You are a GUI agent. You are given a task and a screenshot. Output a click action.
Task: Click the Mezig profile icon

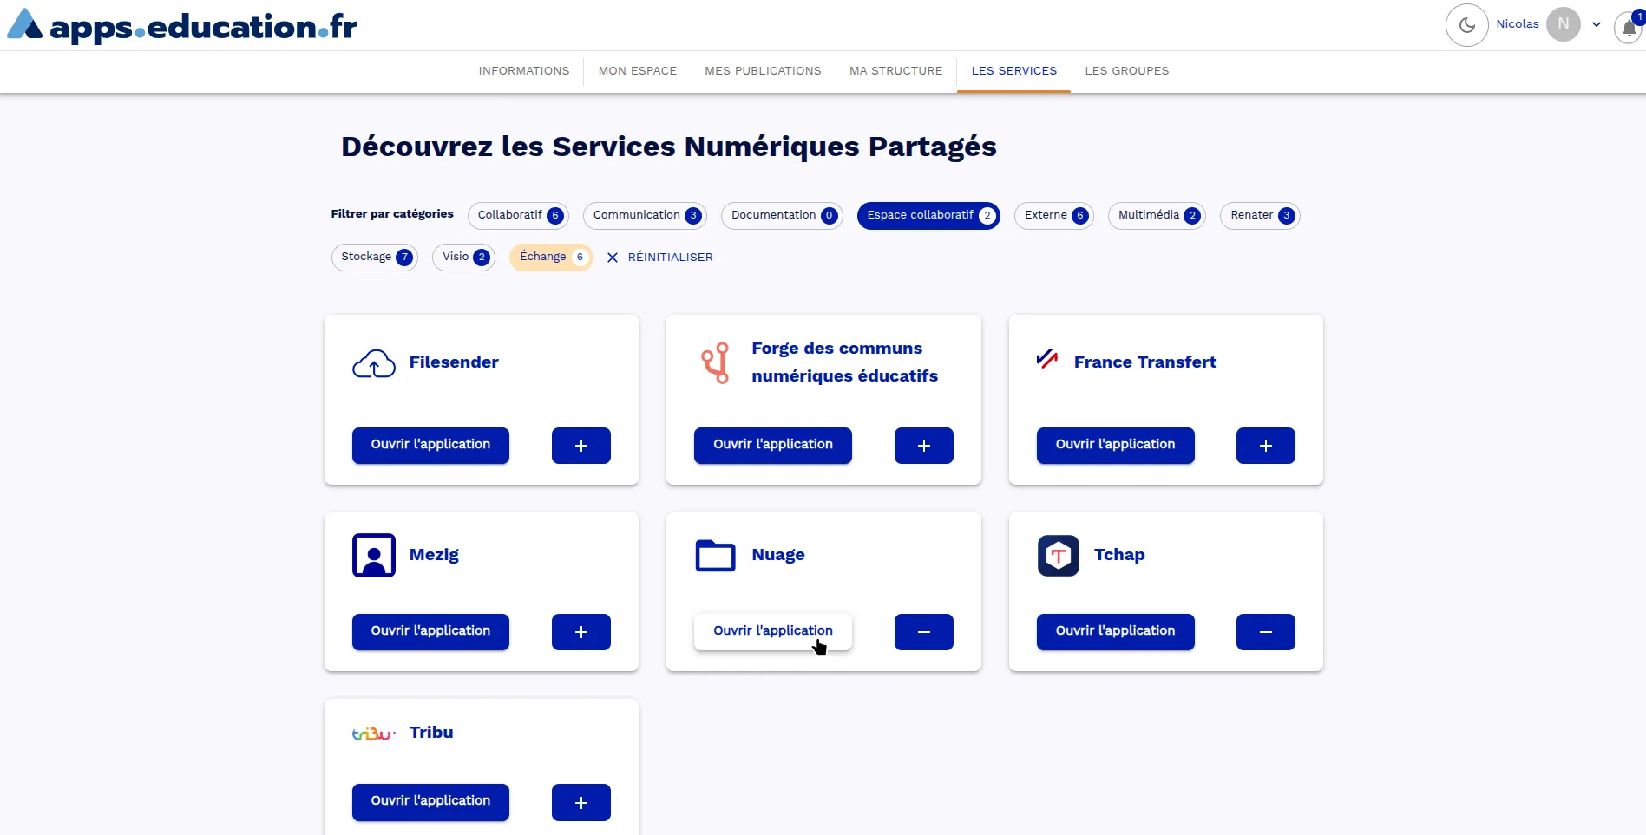(374, 556)
